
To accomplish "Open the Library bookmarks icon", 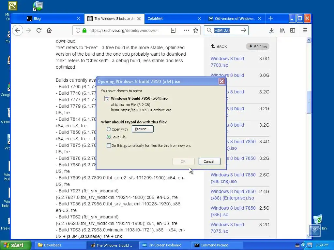I will tap(282, 30).
